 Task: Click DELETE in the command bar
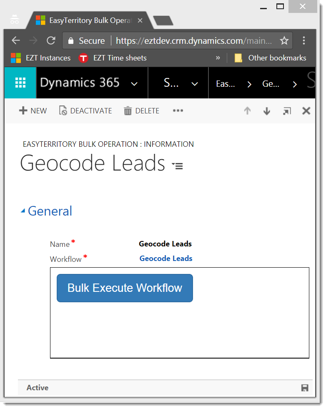[x=142, y=111]
